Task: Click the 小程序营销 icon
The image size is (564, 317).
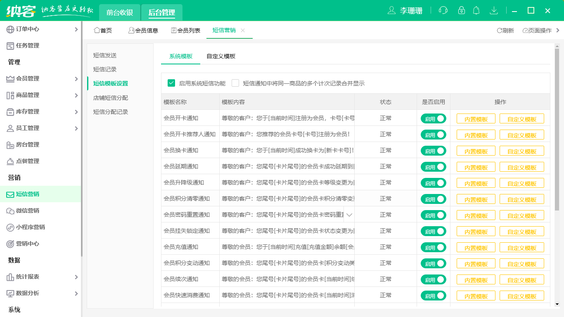Action: tap(10, 227)
